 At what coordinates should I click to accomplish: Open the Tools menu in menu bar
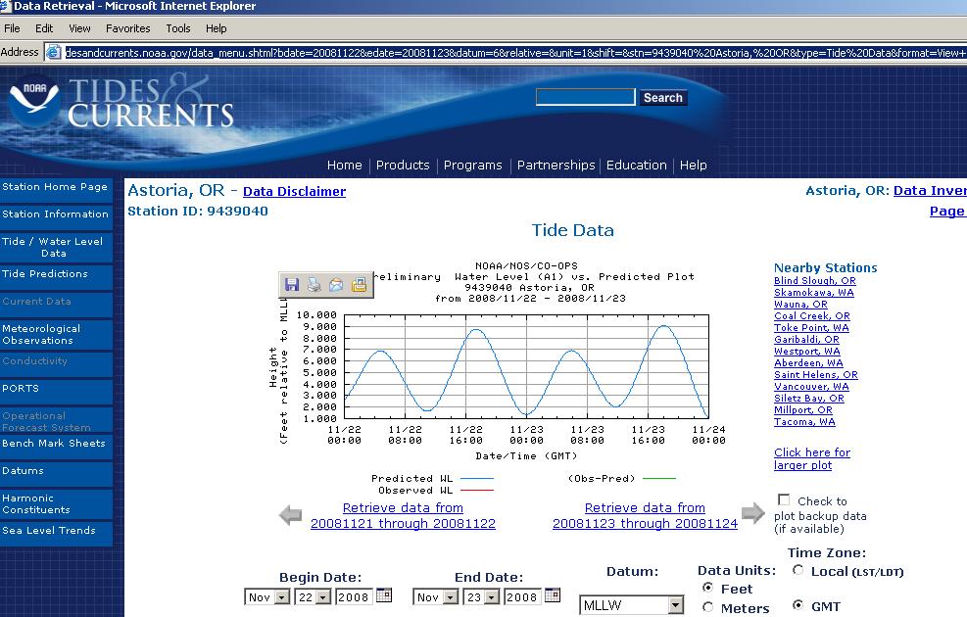coord(178,28)
